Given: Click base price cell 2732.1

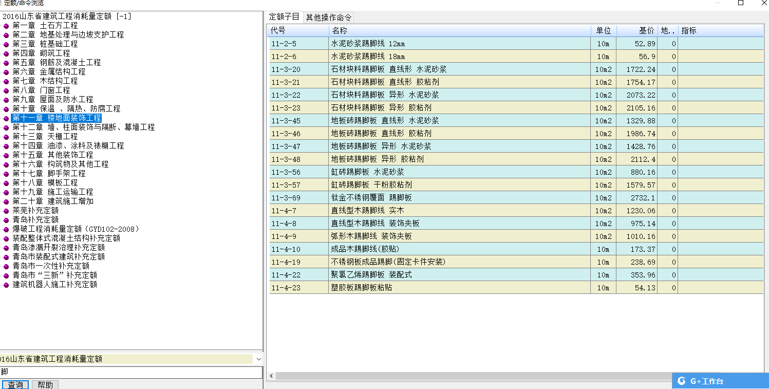Looking at the screenshot, I should point(637,198).
